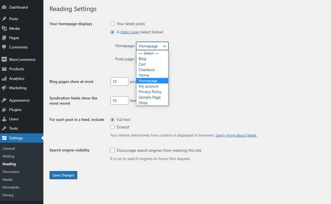
Task: Open the Posts menu item
Action: pos(22,19)
